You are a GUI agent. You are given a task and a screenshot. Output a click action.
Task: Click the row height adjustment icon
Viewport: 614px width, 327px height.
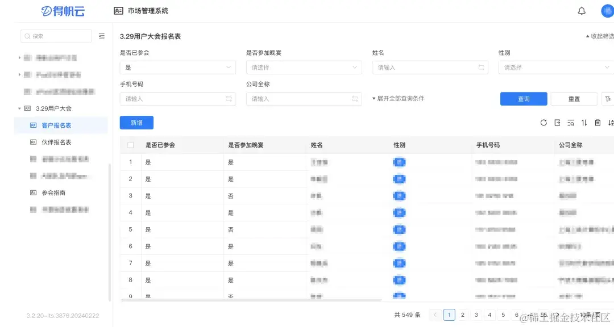pos(583,122)
